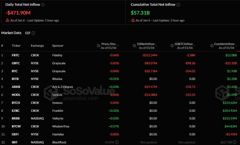240x145 pixels.
Task: Click the Invesco sponsor name
Action: point(57,103)
